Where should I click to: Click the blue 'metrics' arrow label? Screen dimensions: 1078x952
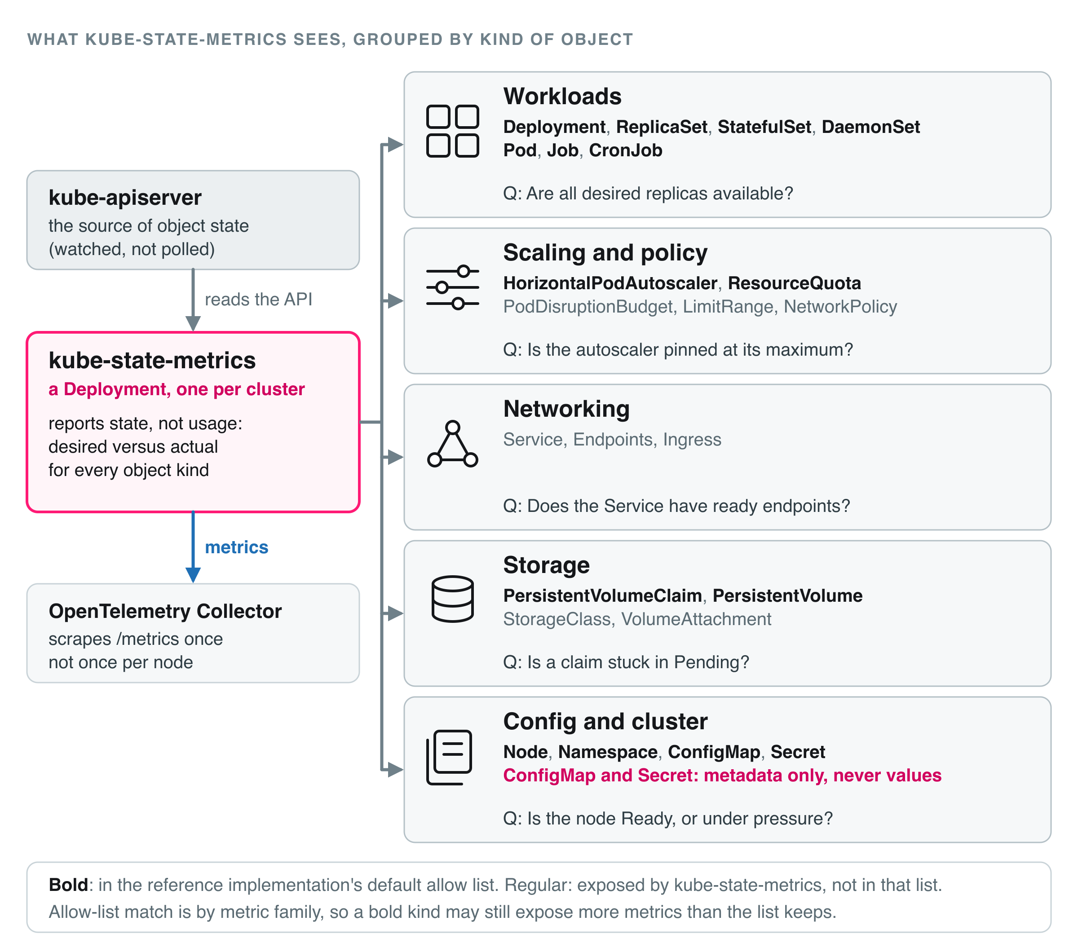pos(236,547)
